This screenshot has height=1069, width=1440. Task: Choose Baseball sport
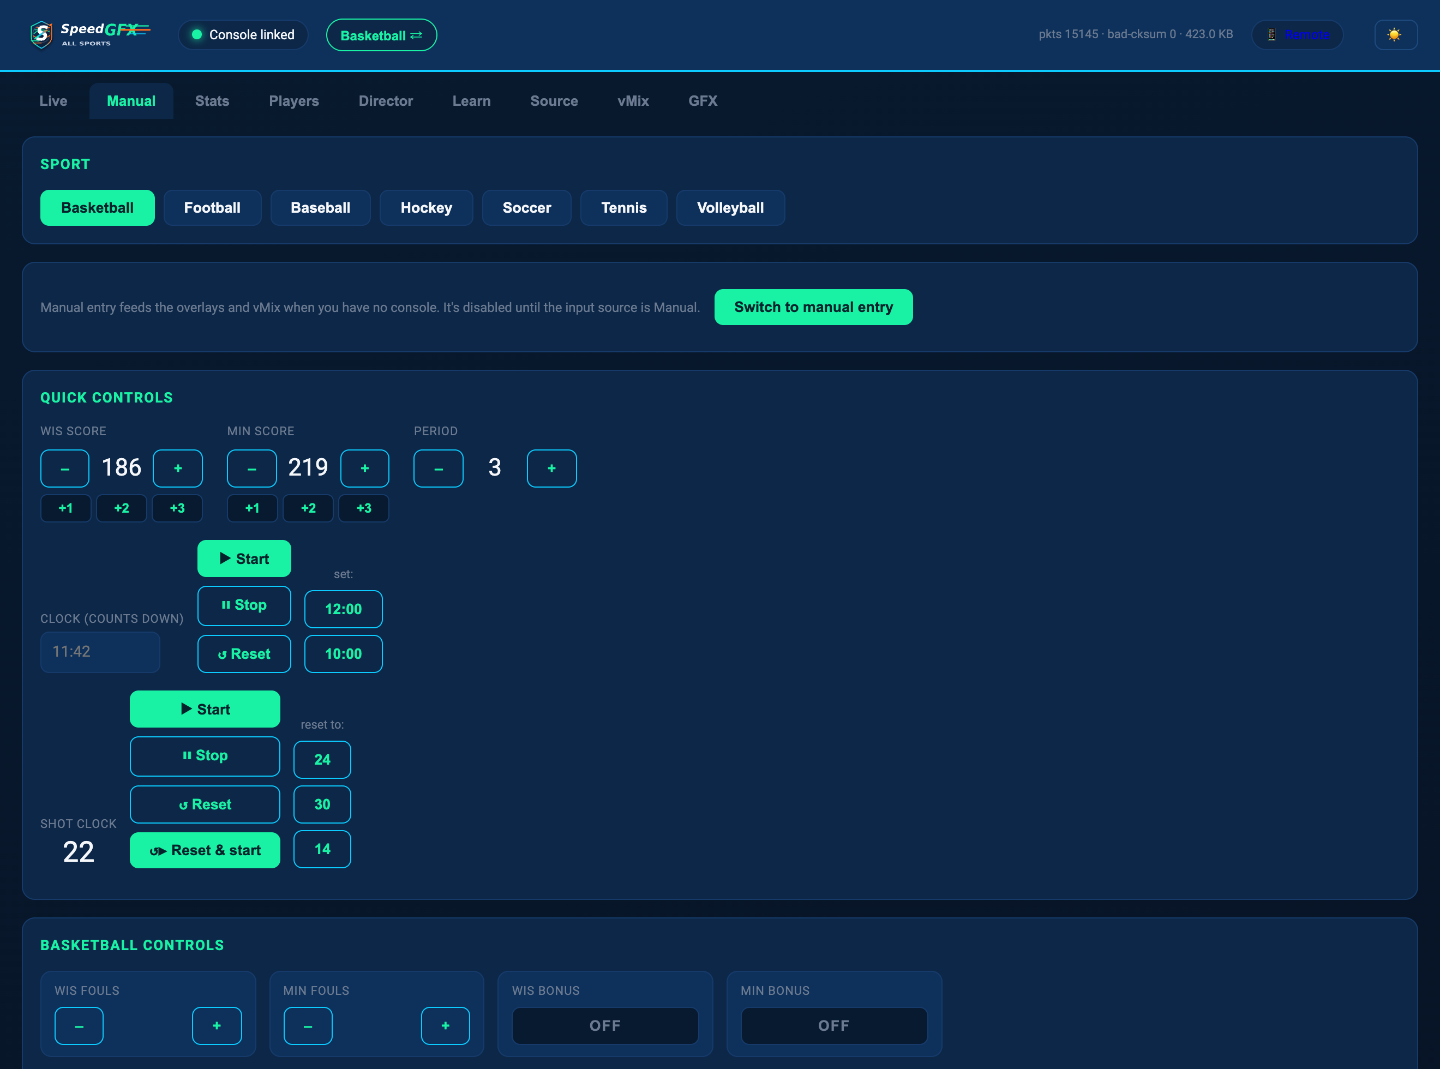(x=320, y=208)
